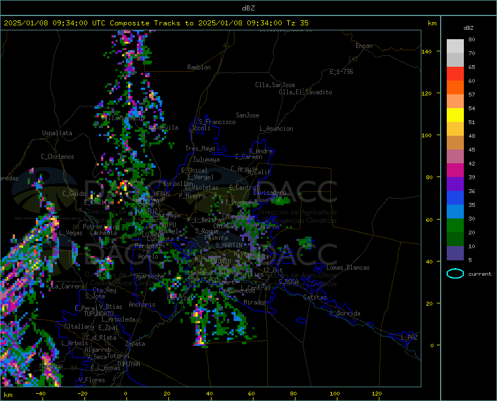Image resolution: width=497 pixels, height=401 pixels.
Task: Click the 'dBZ' heading above the color legend
Action: (468, 28)
